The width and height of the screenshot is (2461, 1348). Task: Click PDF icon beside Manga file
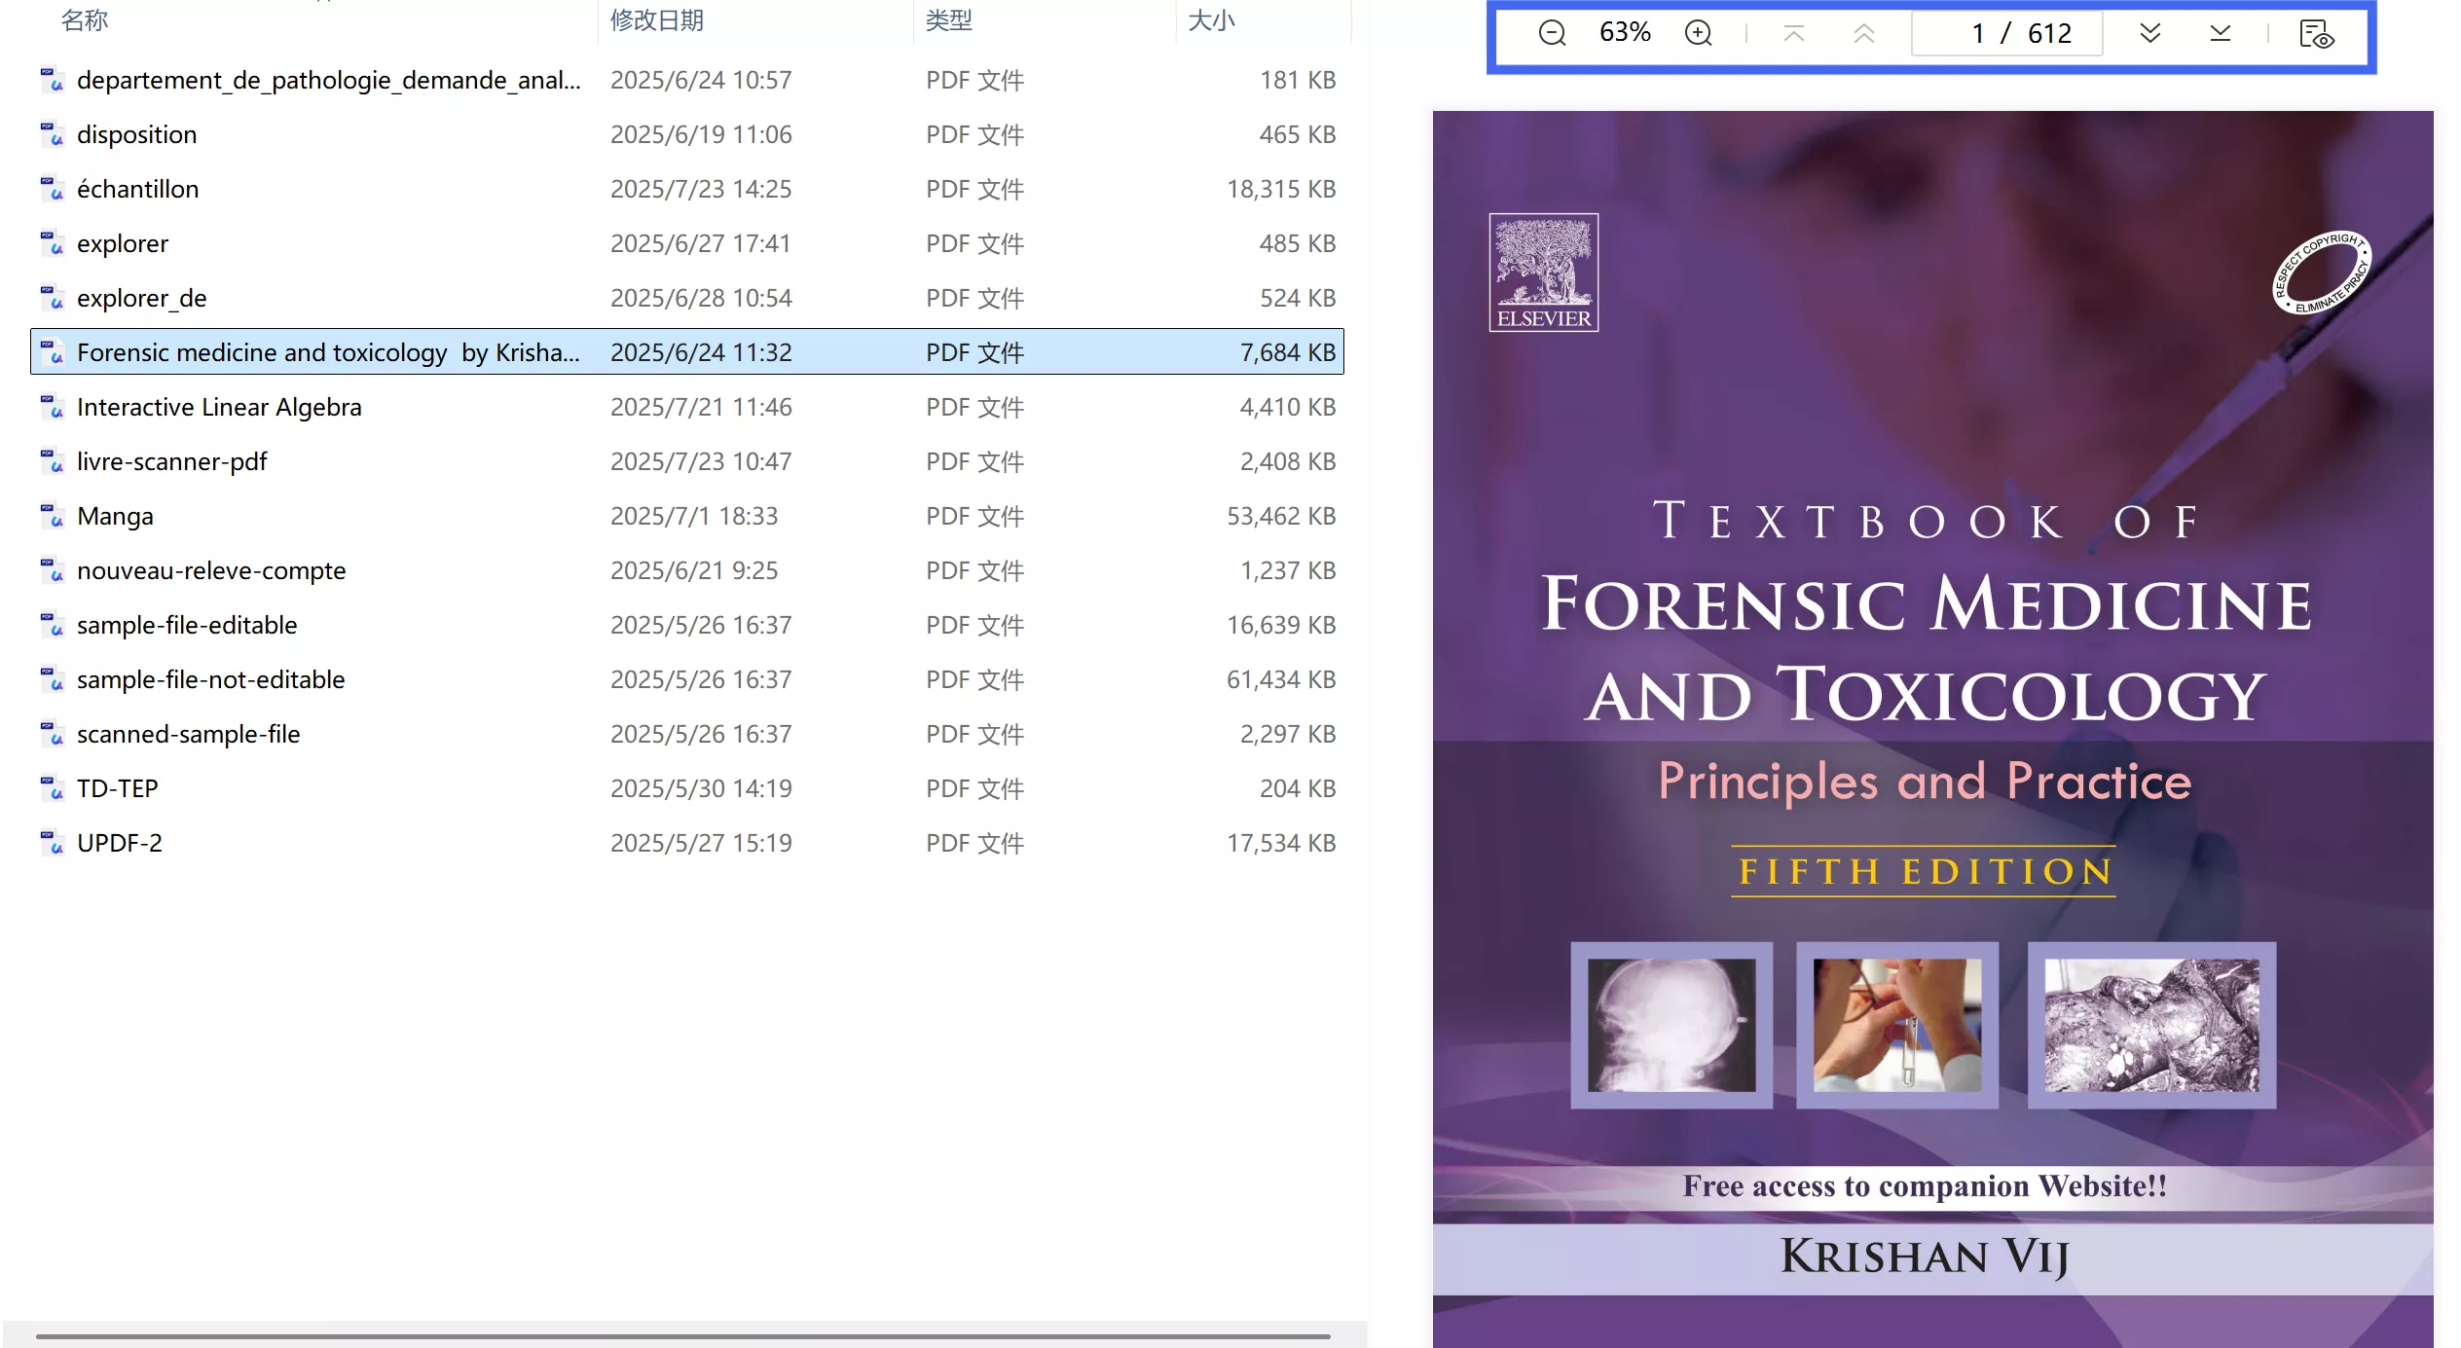52,515
